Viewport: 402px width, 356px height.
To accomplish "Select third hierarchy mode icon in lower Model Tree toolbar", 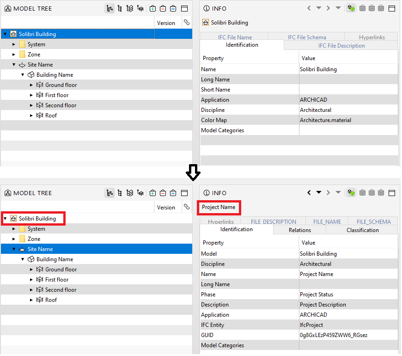I will [130, 193].
